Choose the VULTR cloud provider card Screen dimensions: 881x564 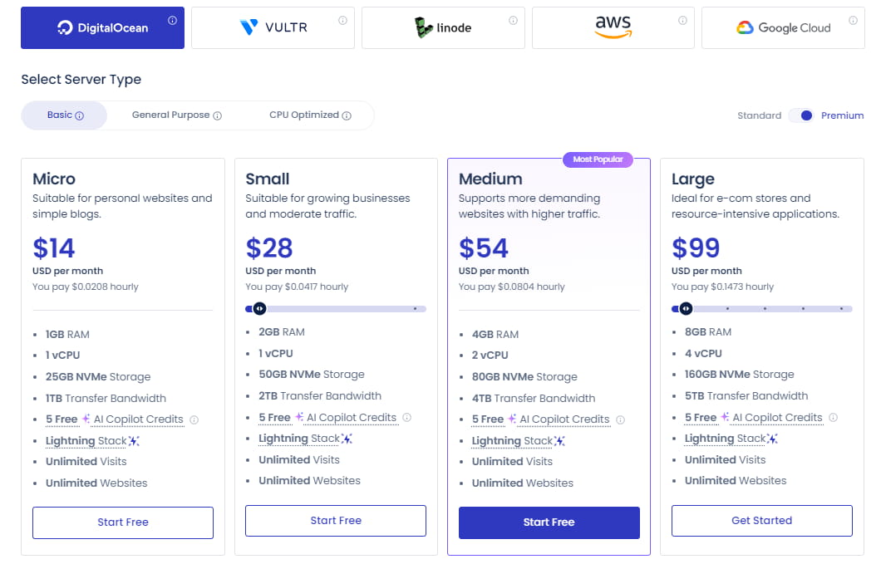click(x=273, y=27)
